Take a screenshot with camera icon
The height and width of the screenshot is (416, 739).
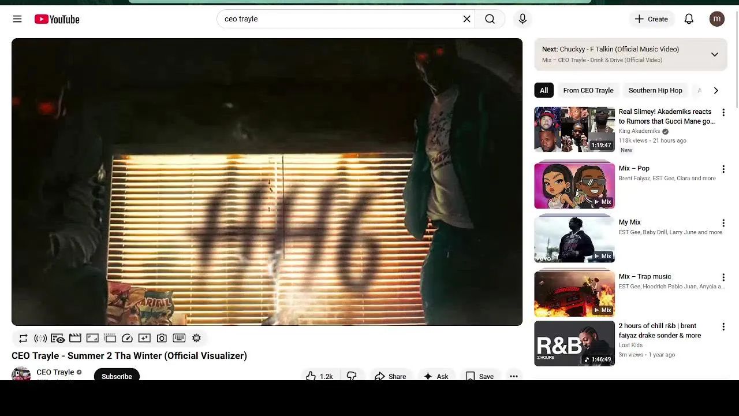tap(162, 338)
